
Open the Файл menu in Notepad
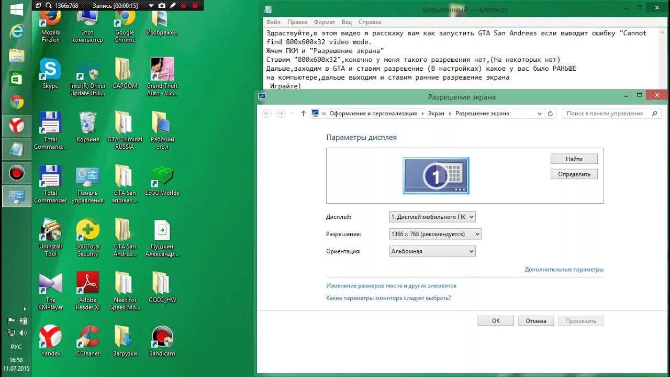[273, 23]
